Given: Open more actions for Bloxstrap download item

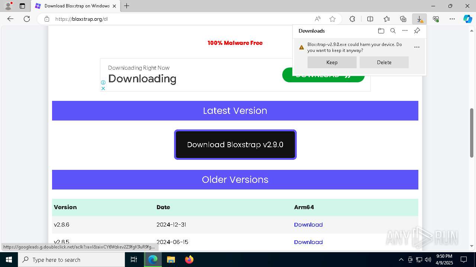Looking at the screenshot, I should click(x=417, y=47).
